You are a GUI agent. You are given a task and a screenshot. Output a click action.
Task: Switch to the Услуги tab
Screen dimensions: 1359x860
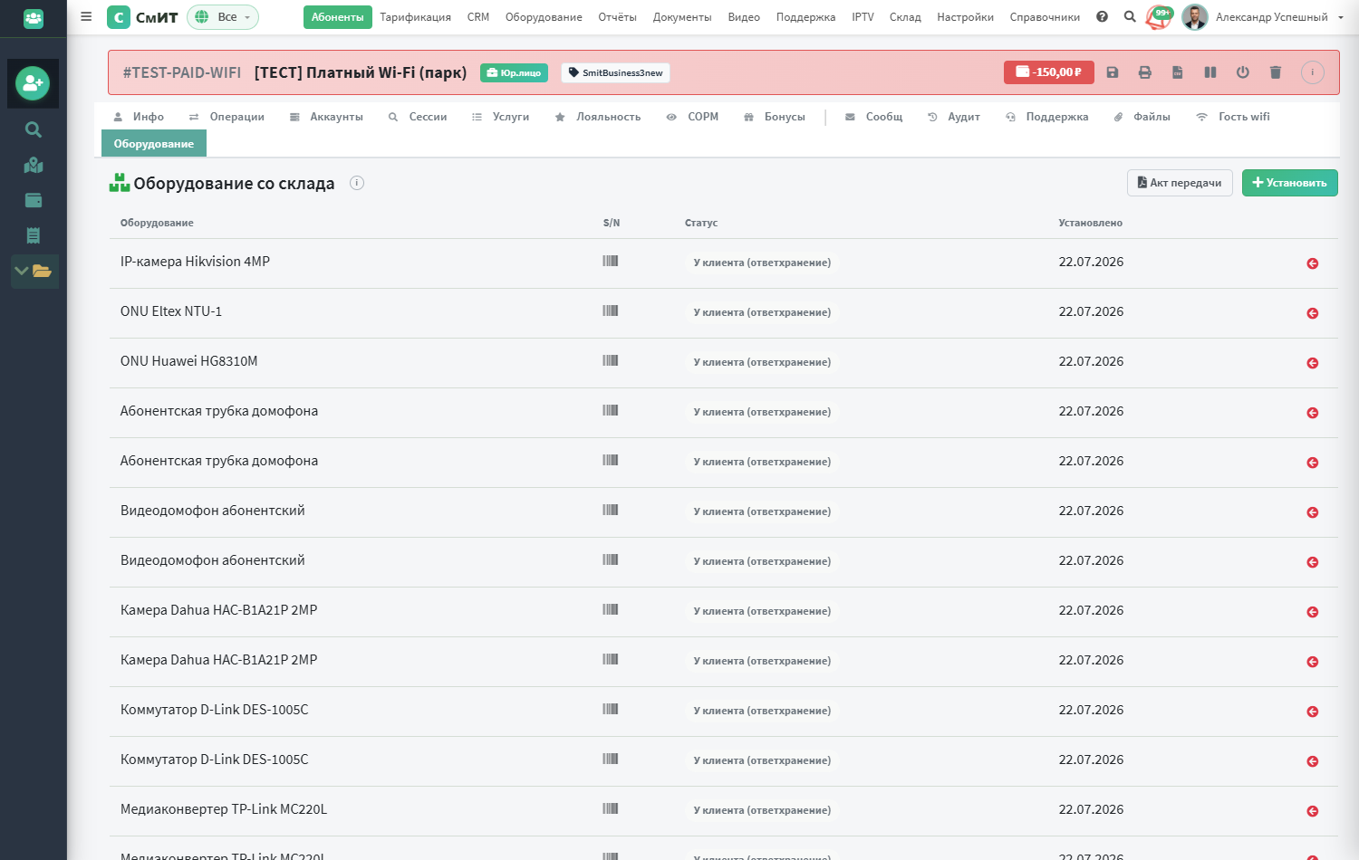500,117
